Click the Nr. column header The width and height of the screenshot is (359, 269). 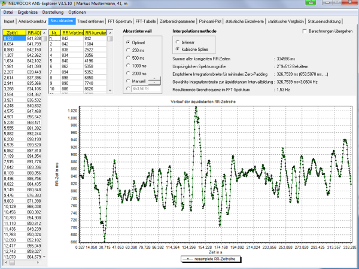click(54, 33)
